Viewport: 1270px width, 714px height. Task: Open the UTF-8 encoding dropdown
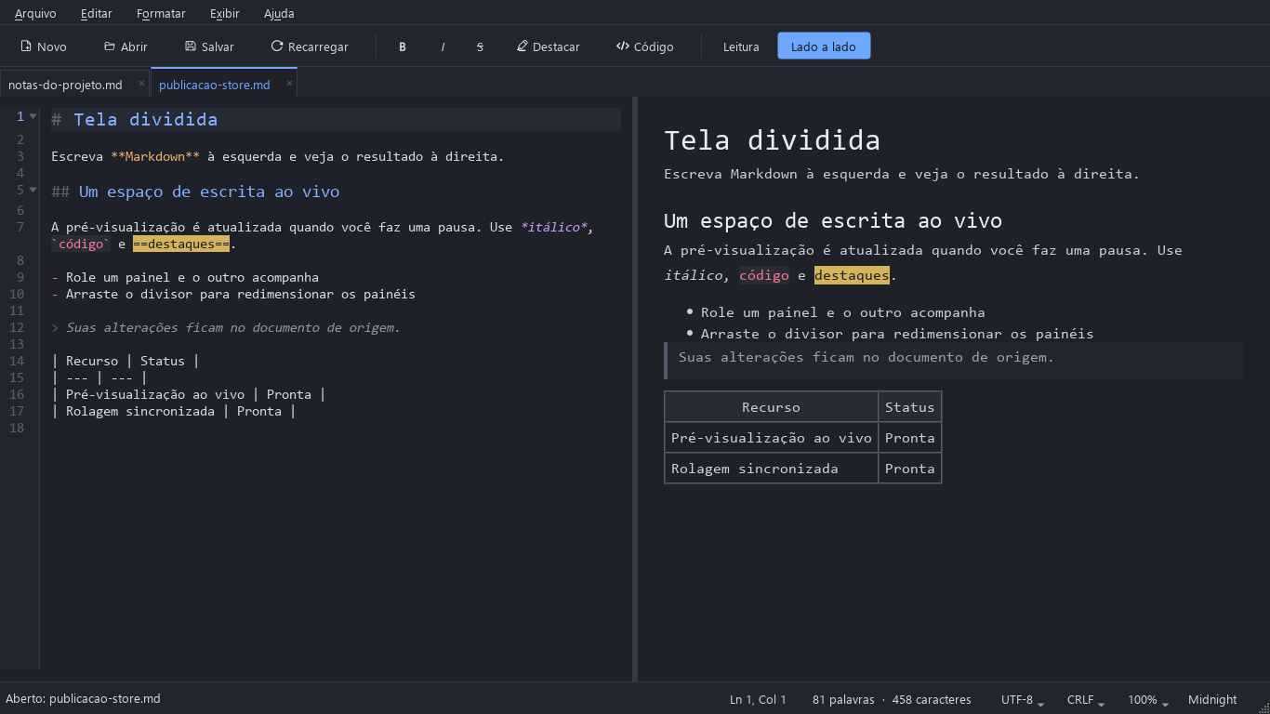point(1022,699)
